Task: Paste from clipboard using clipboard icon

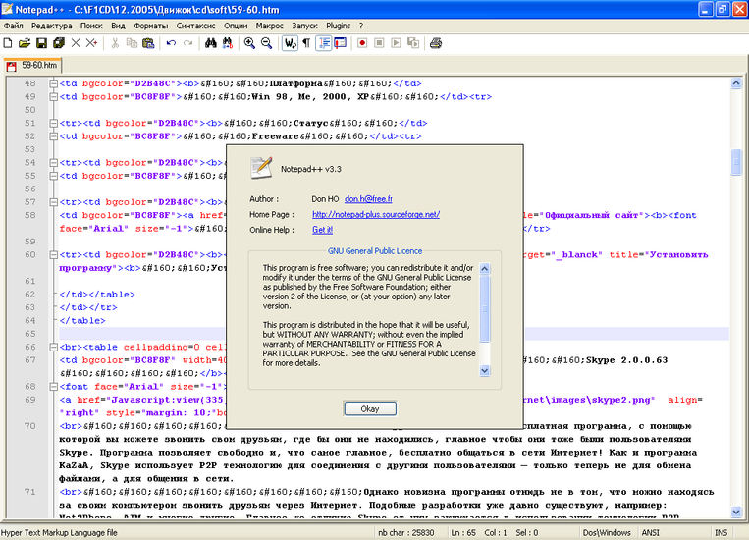Action: pos(148,43)
